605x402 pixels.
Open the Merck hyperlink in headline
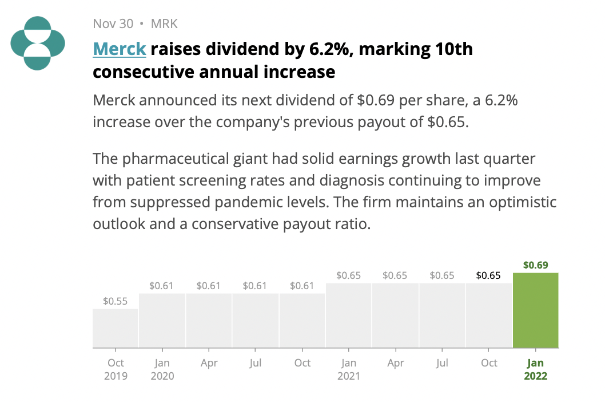pyautogui.click(x=120, y=49)
